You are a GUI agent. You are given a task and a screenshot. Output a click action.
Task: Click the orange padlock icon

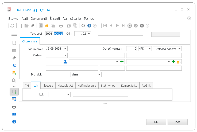click(x=47, y=26)
